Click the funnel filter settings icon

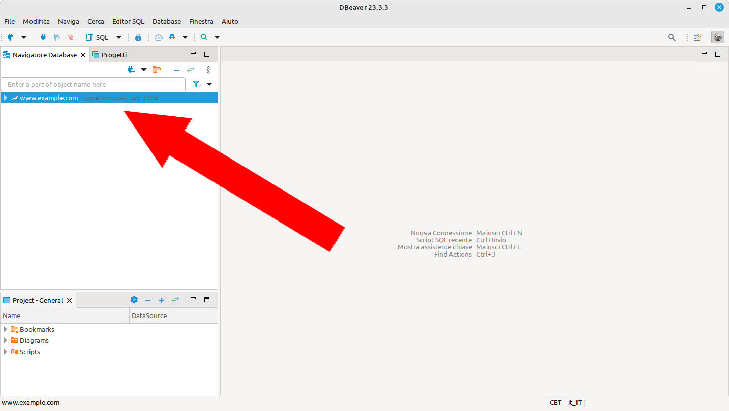197,84
